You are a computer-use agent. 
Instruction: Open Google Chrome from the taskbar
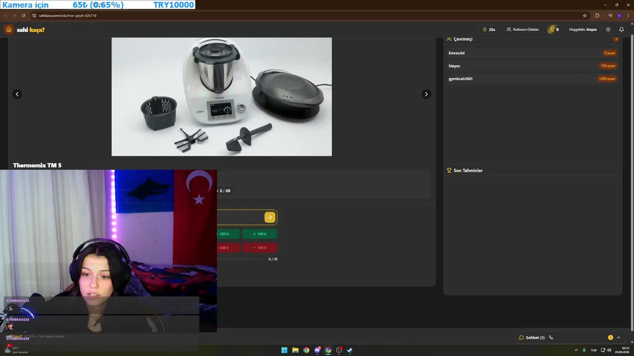coord(306,350)
